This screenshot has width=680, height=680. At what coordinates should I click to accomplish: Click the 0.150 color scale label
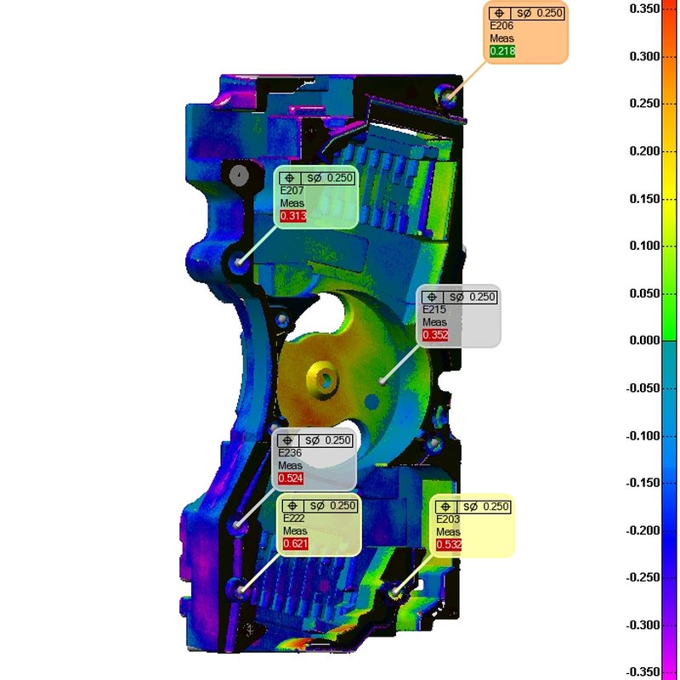pos(644,199)
